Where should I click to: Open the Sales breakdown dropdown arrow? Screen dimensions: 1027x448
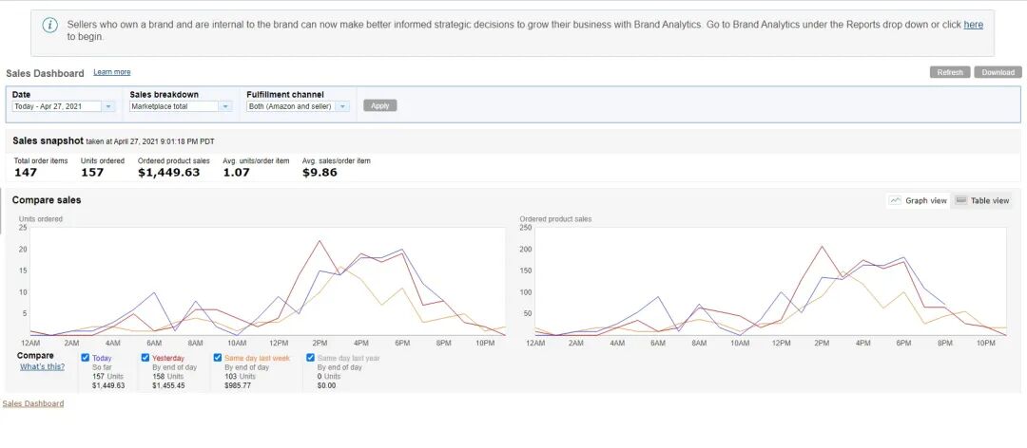coord(226,106)
